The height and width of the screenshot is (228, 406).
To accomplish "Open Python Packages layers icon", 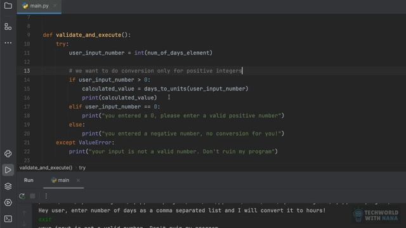I will click(x=8, y=186).
